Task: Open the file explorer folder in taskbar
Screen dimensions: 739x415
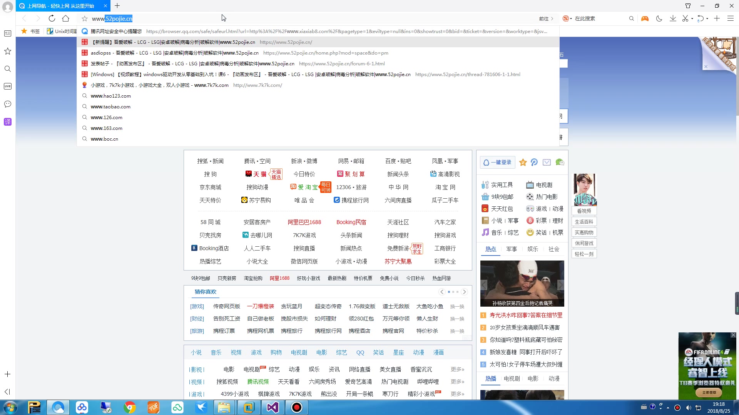Action: (x=224, y=407)
